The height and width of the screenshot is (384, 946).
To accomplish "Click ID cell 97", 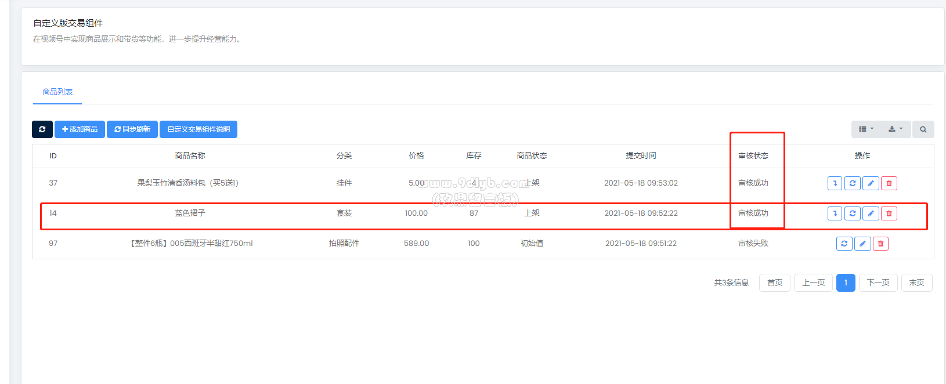I will pos(53,243).
